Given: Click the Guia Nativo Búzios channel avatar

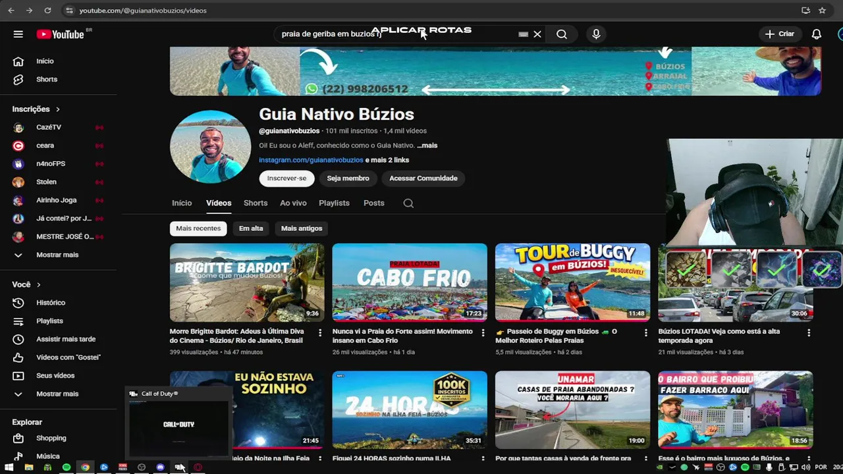Looking at the screenshot, I should tap(210, 147).
